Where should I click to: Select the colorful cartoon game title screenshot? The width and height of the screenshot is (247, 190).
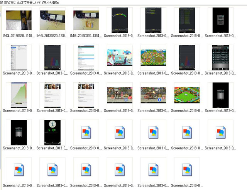pyautogui.click(x=120, y=58)
